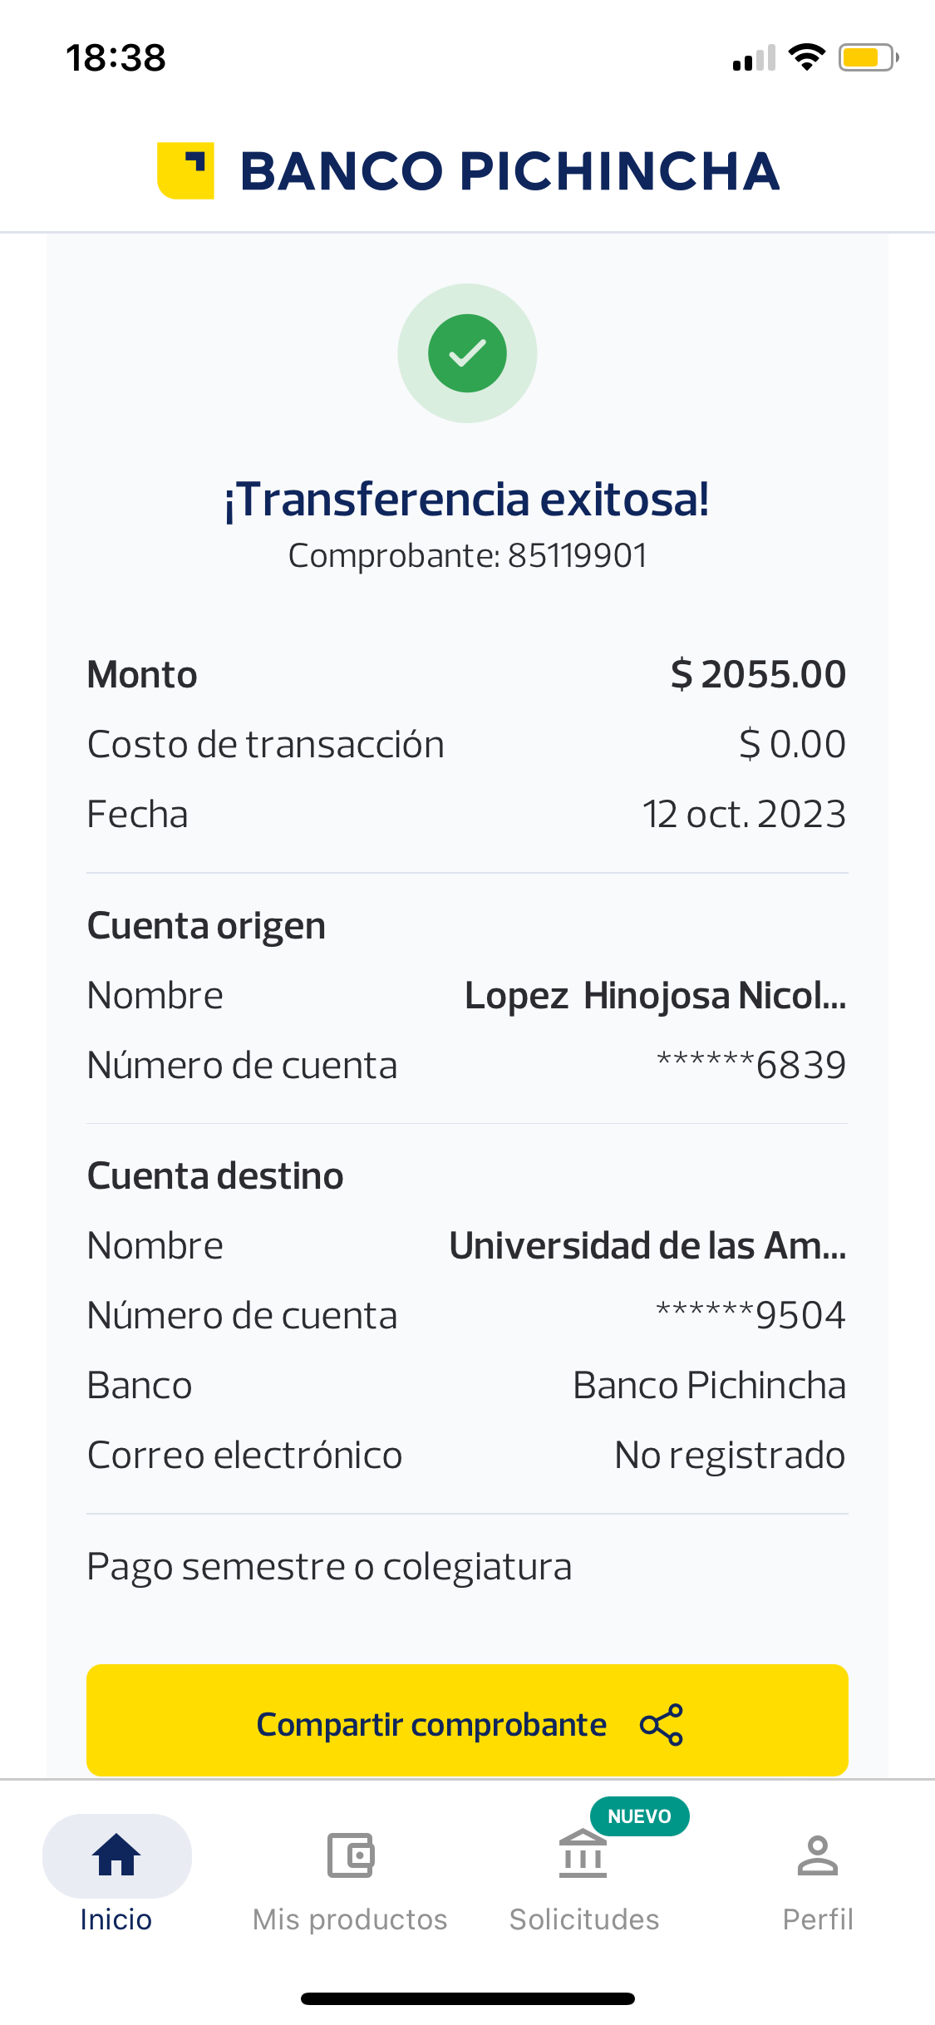Viewport: 935px width, 2025px height.
Task: Tap the NUEVO badge on Solicitudes
Action: [639, 1816]
